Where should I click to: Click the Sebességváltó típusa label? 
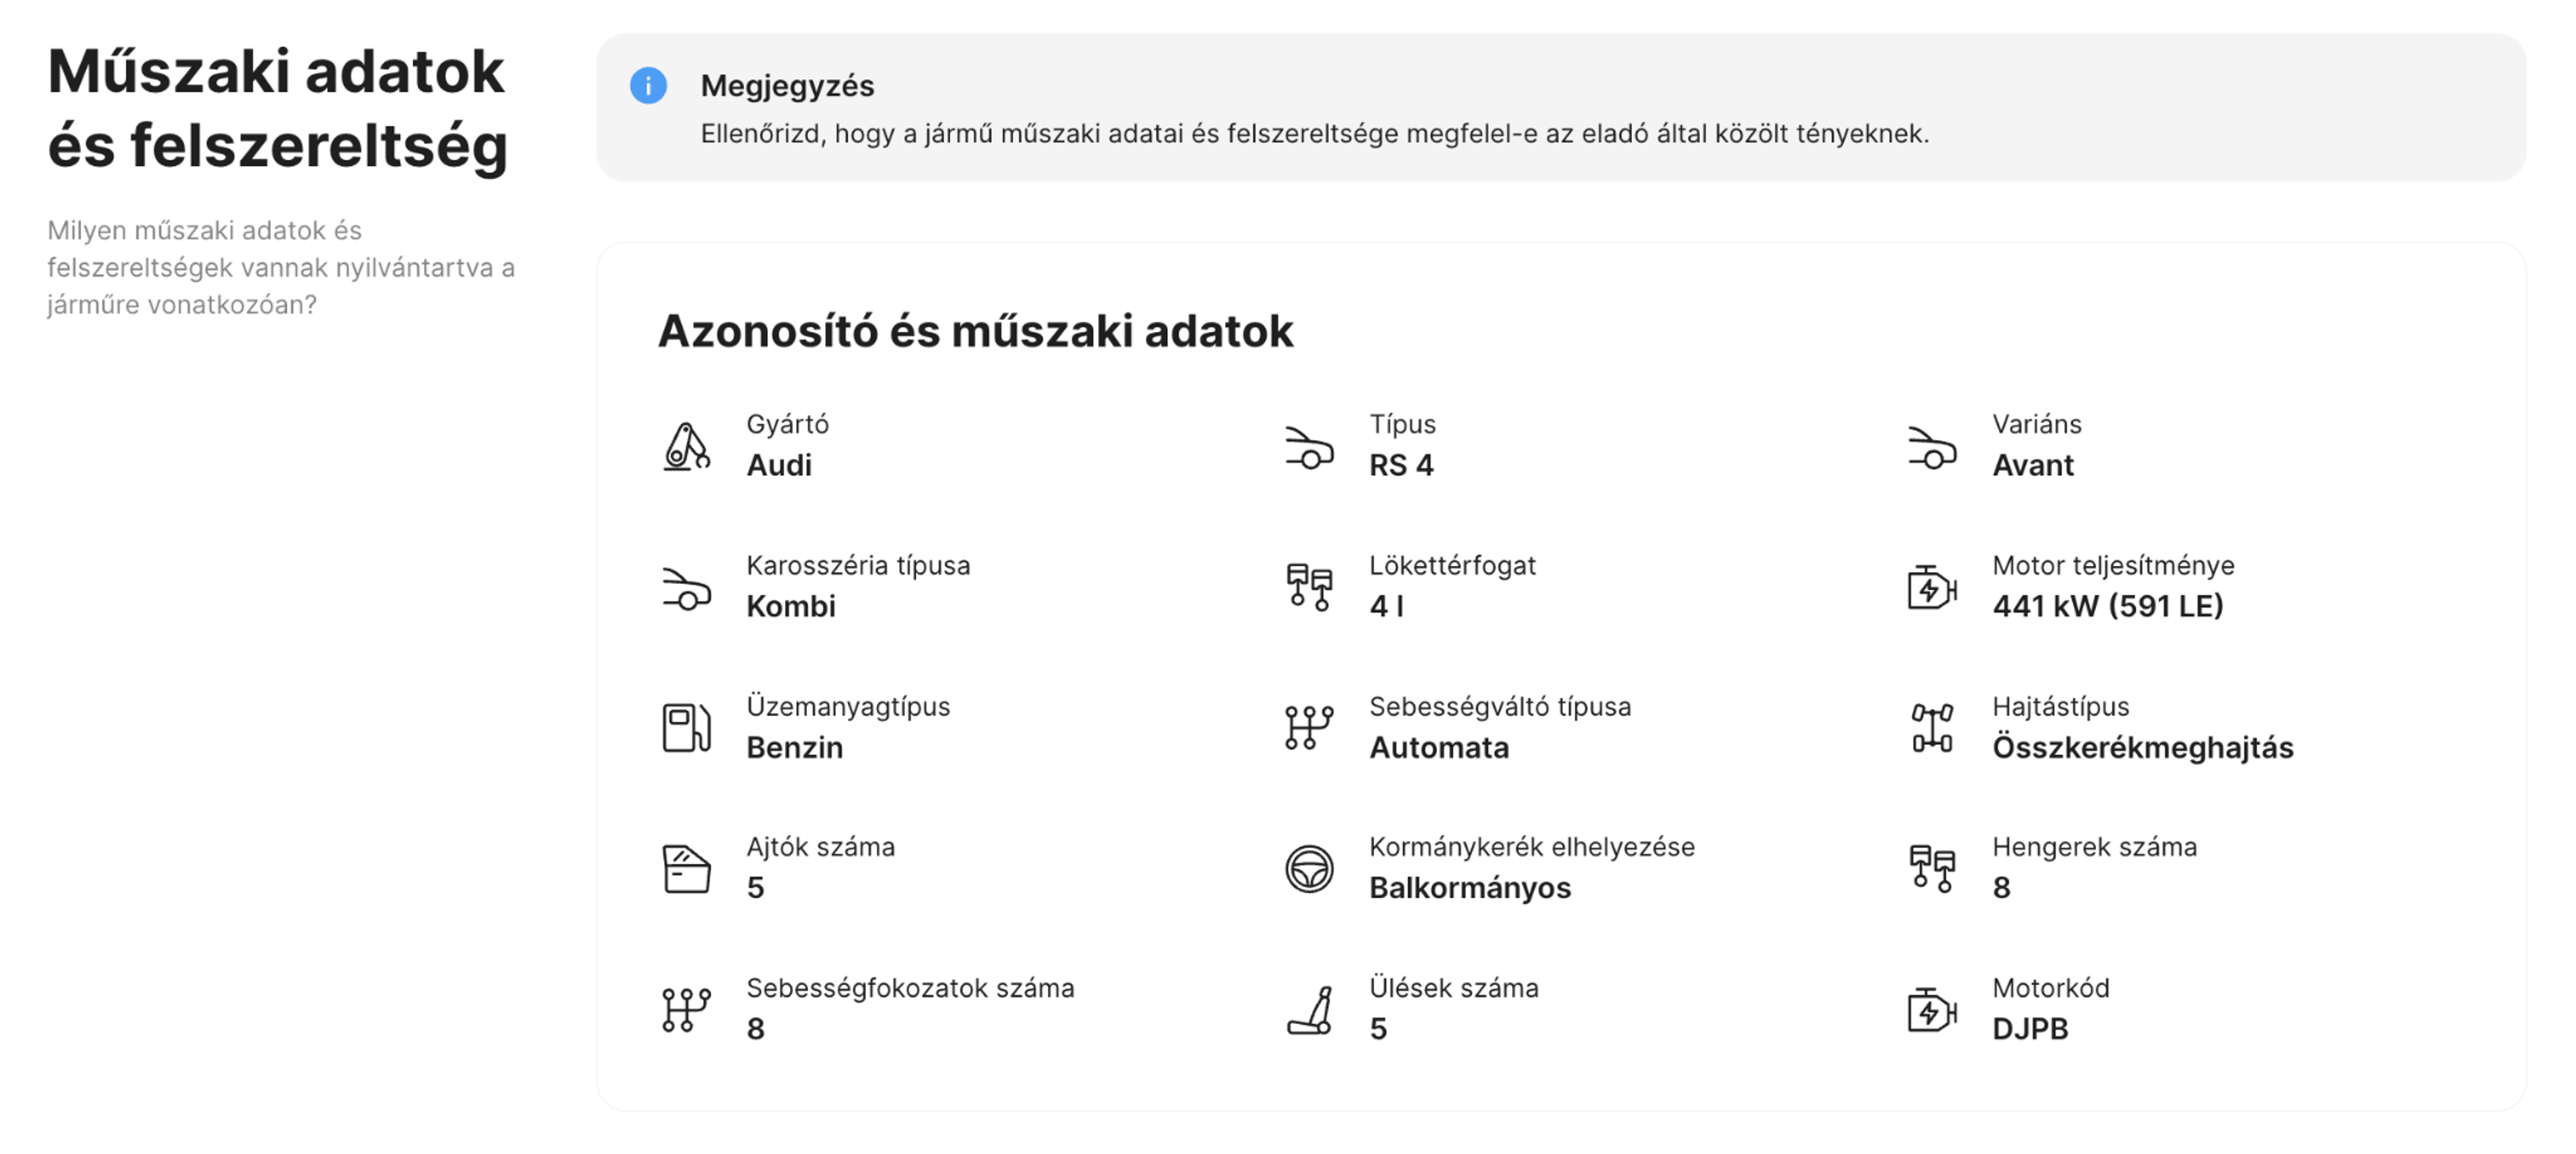coord(1500,706)
